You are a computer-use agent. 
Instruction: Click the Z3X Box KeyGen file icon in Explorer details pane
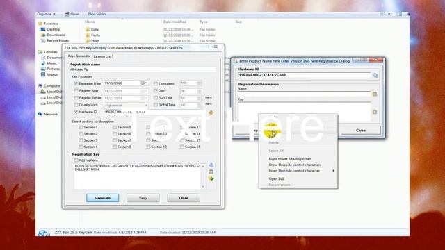point(43,233)
